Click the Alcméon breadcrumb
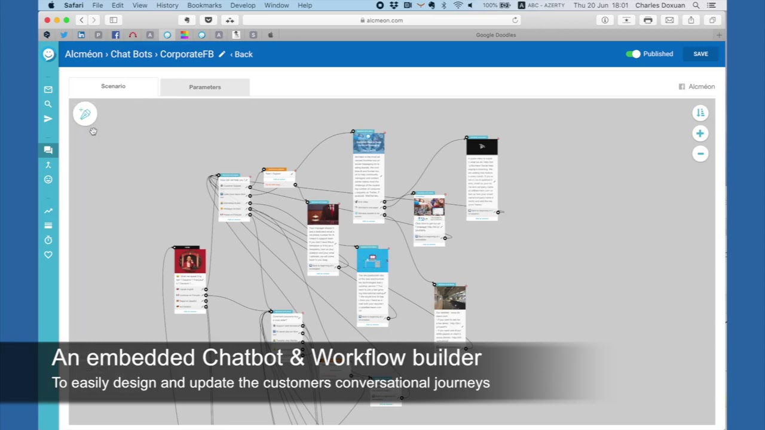This screenshot has width=765, height=430. coord(84,54)
